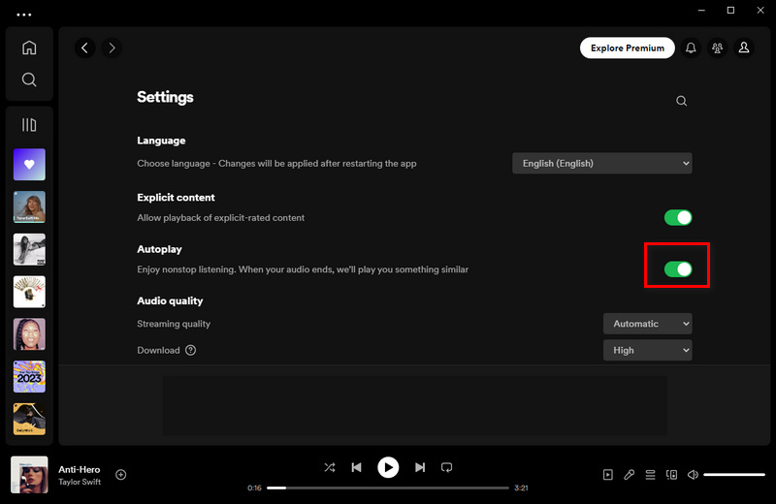Click the Autoplay settings heading
The width and height of the screenshot is (776, 504).
pos(159,249)
